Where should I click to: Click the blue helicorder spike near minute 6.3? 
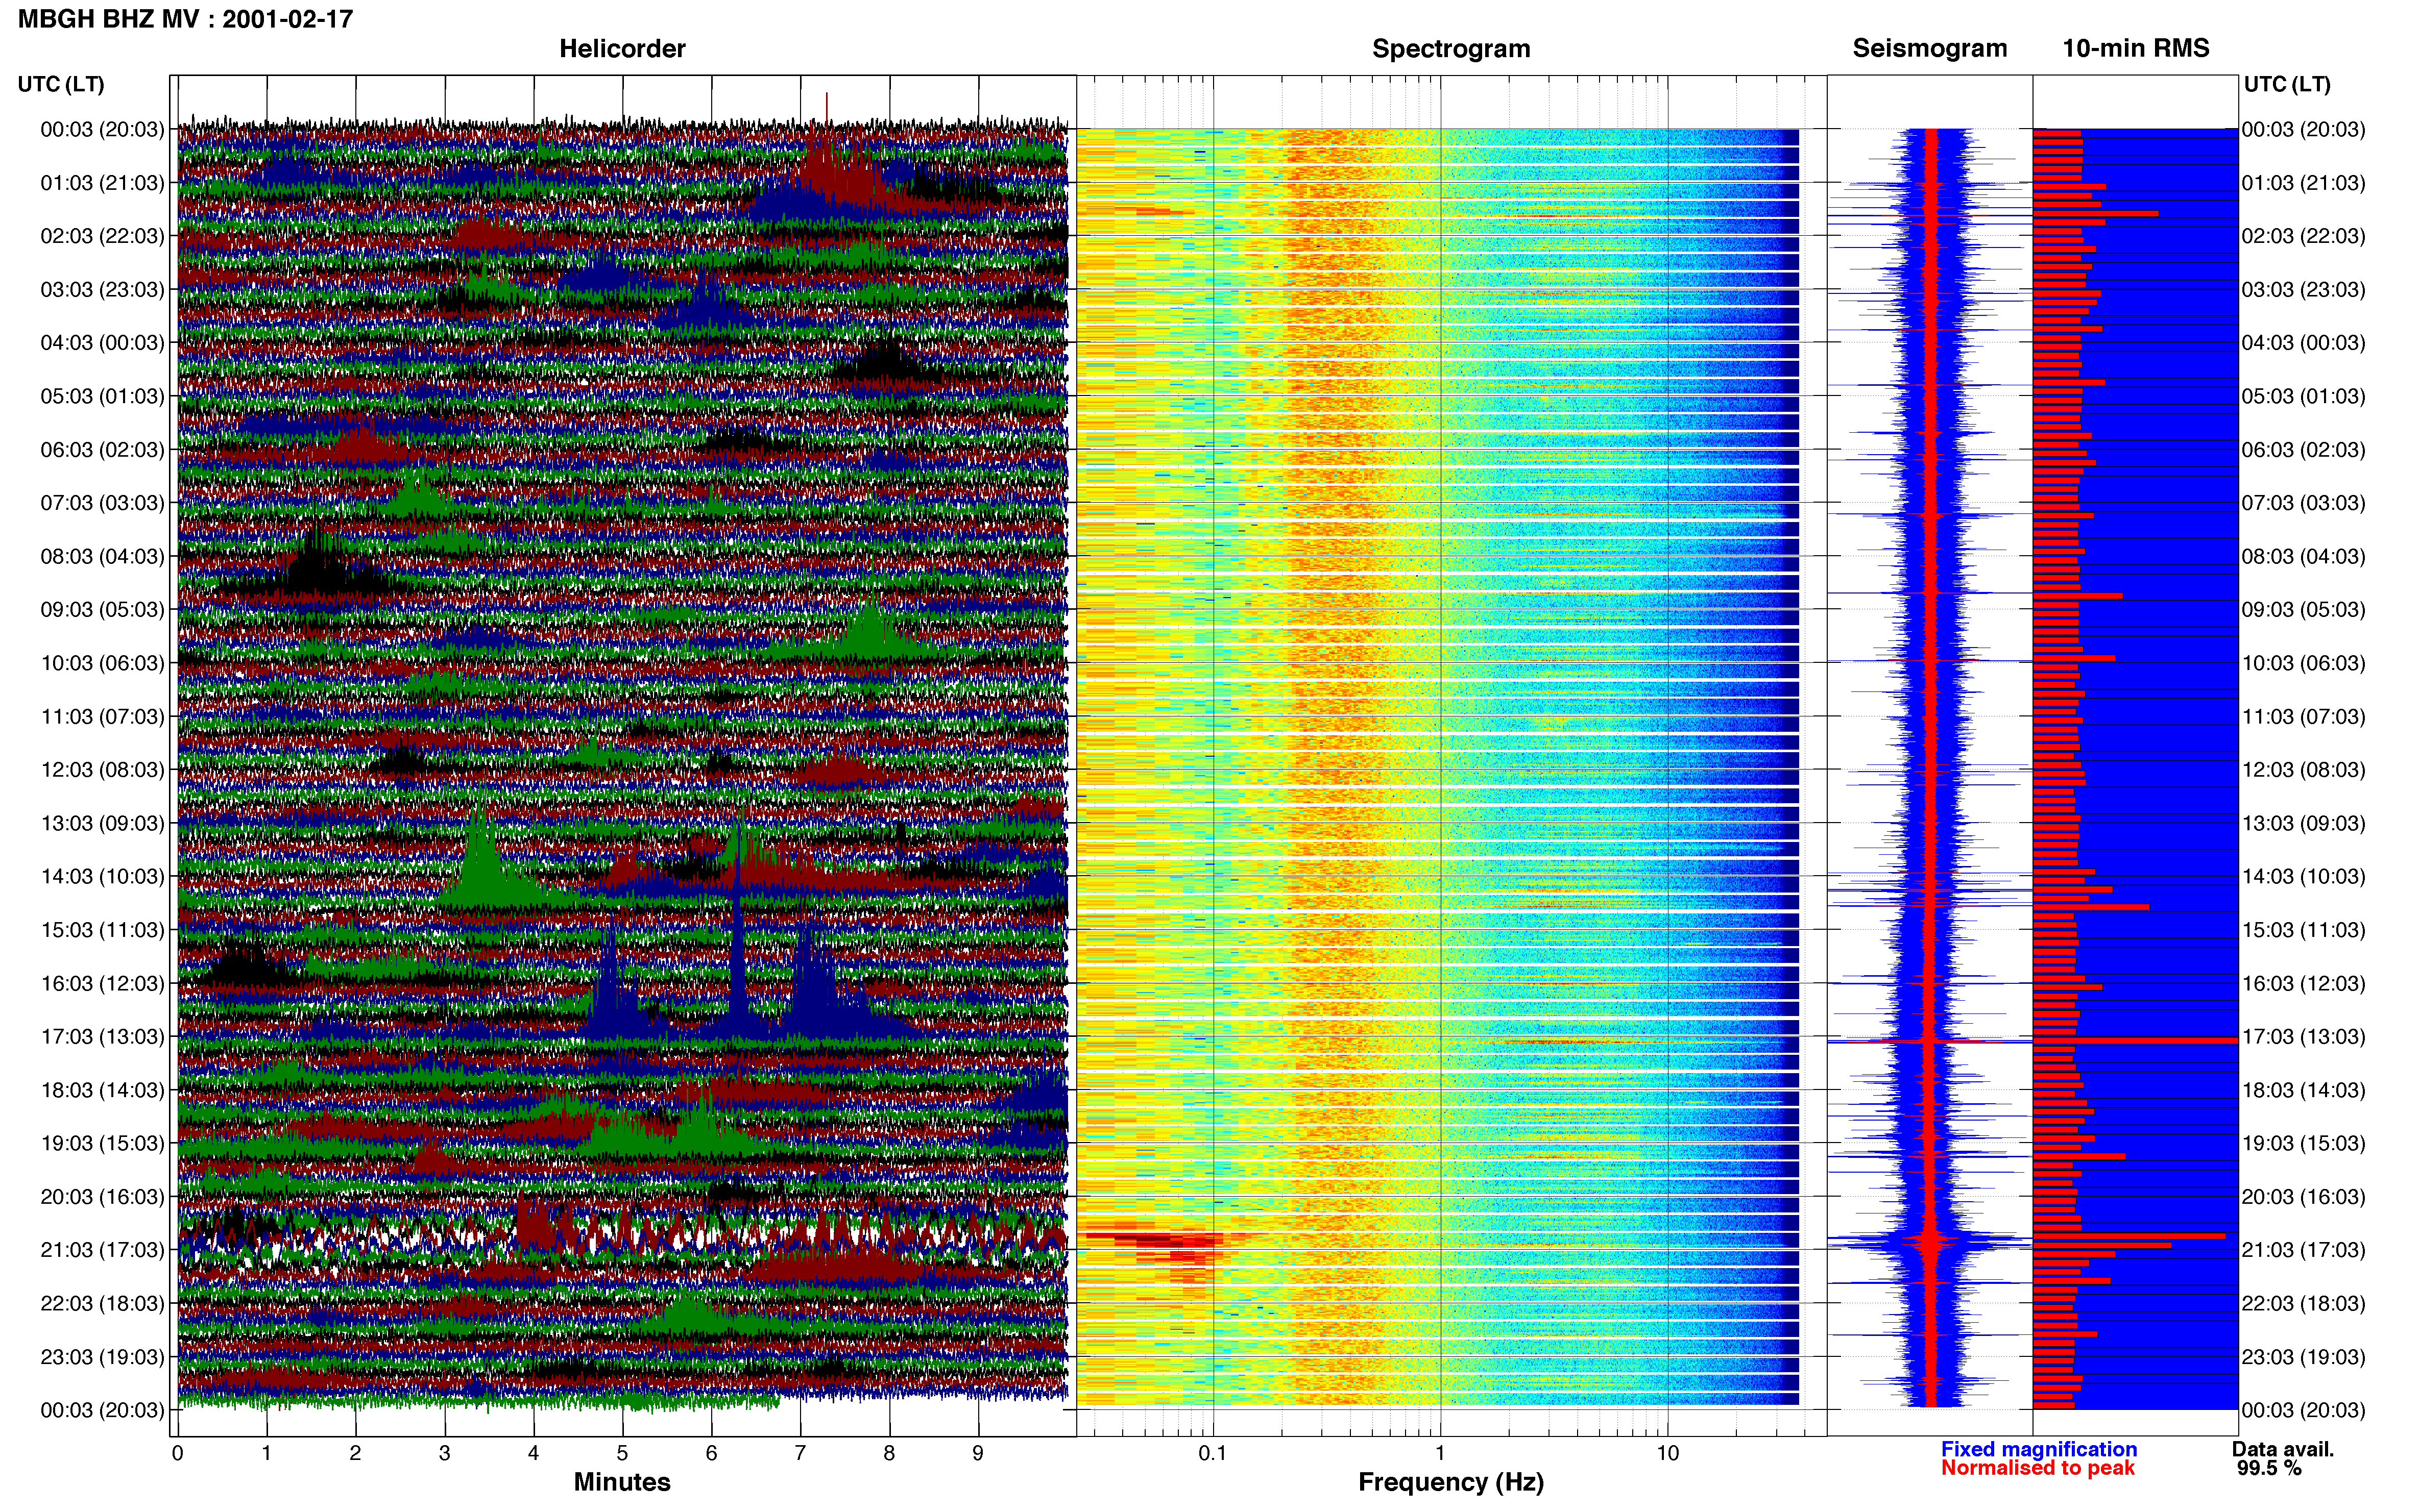point(737,960)
